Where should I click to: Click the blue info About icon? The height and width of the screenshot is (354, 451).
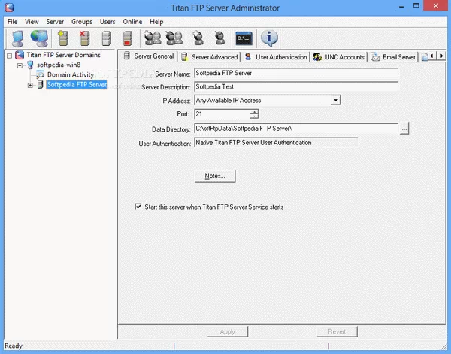pyautogui.click(x=269, y=38)
